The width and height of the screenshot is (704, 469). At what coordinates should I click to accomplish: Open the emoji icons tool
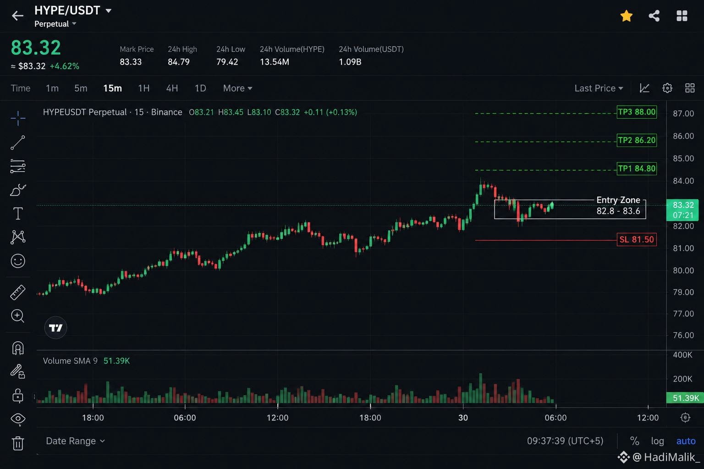[x=18, y=261]
